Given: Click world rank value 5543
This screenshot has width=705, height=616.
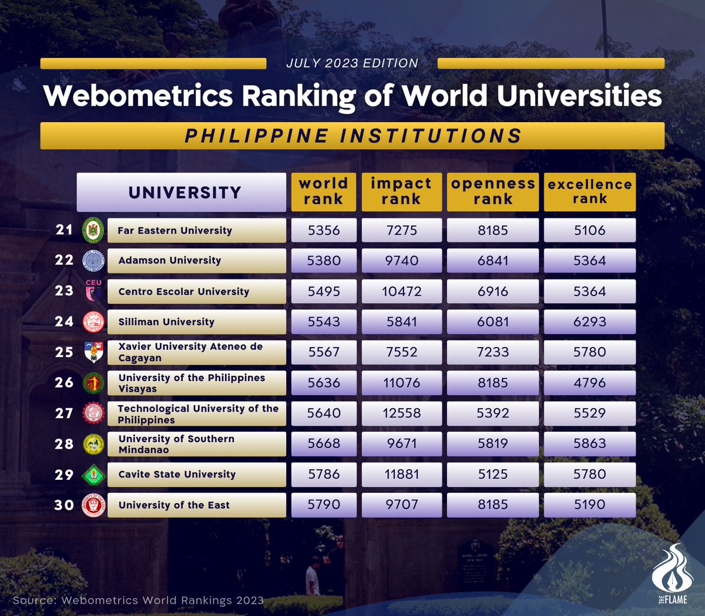Looking at the screenshot, I should click(x=324, y=322).
